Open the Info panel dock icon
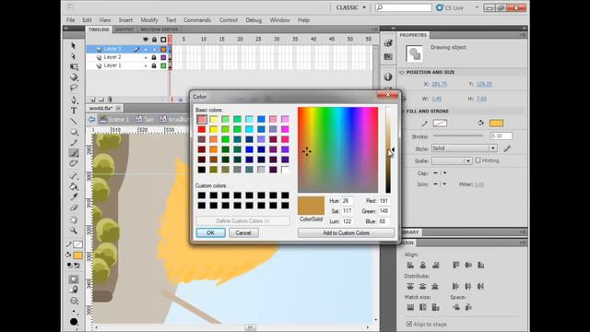This screenshot has width=590, height=332. click(388, 77)
